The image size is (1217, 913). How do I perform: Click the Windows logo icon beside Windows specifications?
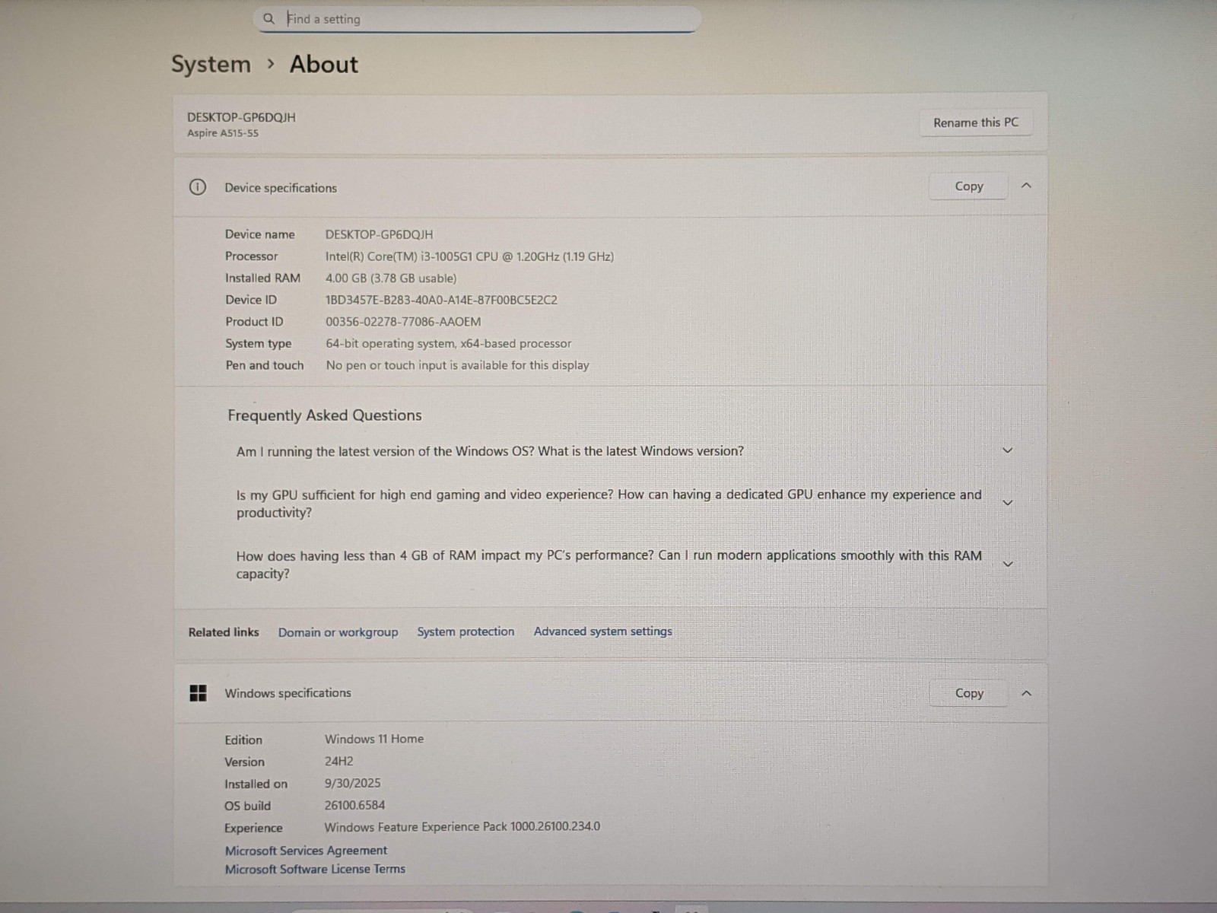click(198, 692)
